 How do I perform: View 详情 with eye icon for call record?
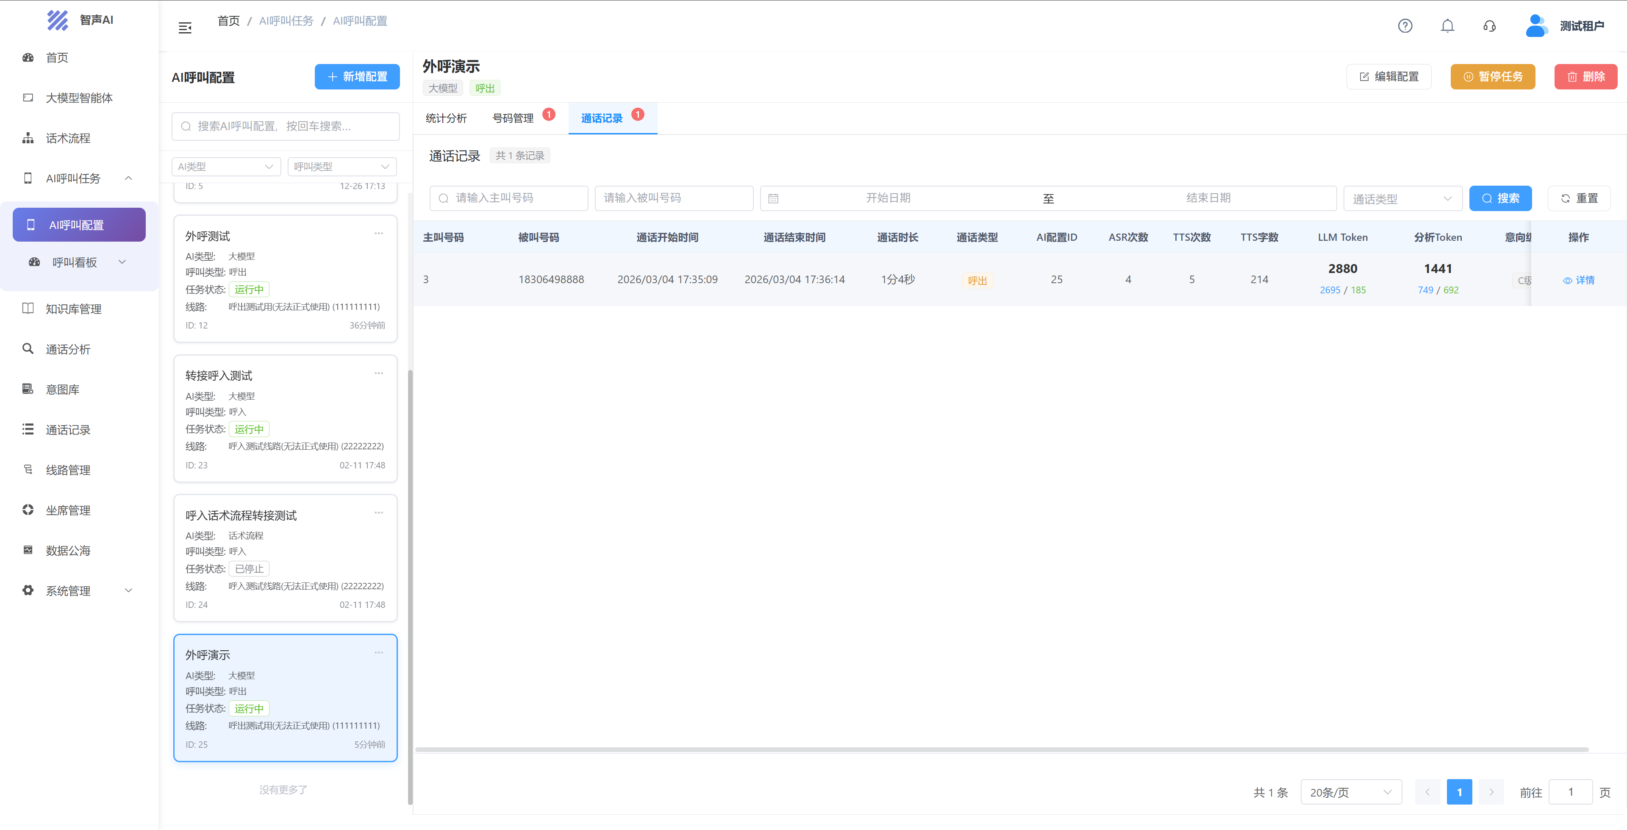(1578, 280)
